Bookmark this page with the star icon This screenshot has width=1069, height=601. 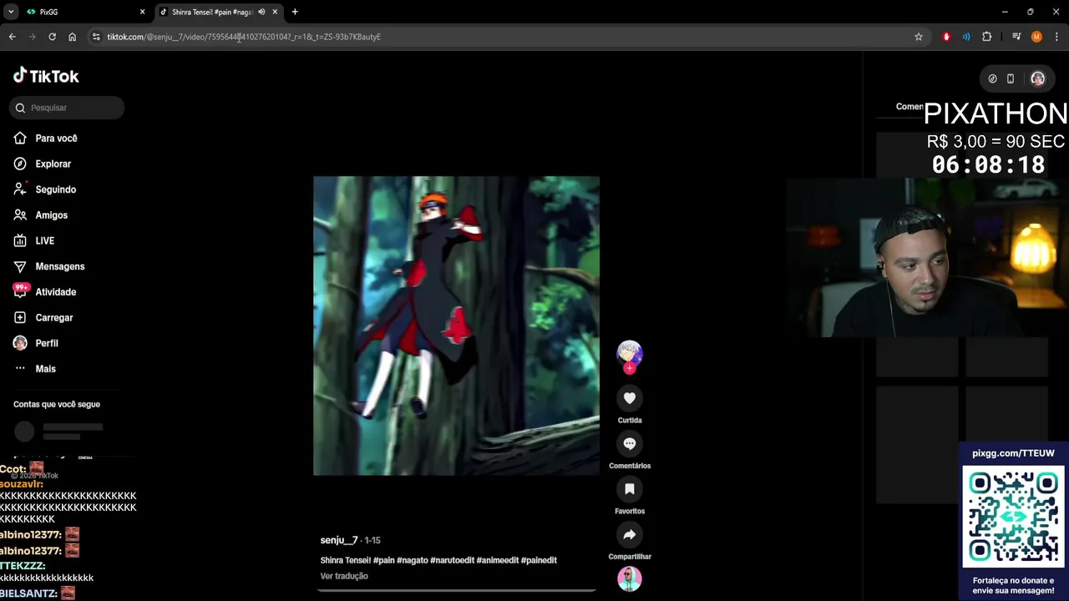click(919, 37)
